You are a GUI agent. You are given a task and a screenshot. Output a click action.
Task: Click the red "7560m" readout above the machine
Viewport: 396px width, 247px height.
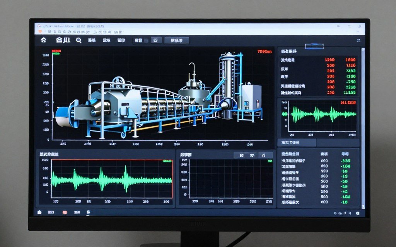point(265,51)
